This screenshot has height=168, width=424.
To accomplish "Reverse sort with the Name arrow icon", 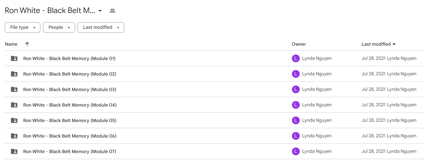I will (27, 44).
